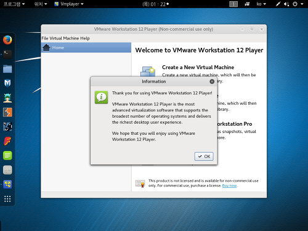This screenshot has height=231, width=308.
Task: Open the Files folder in dock
Action: 7,69
